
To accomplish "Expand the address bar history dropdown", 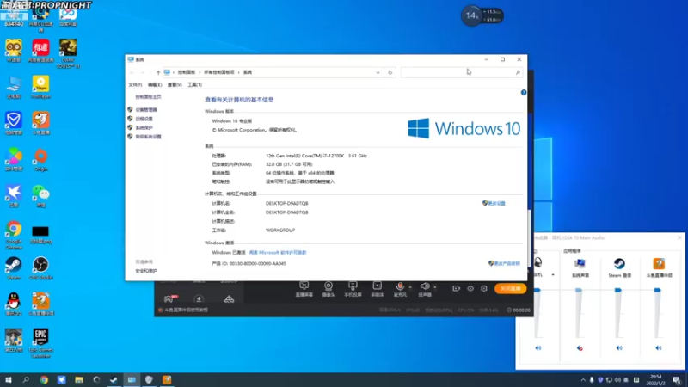I will pos(378,72).
